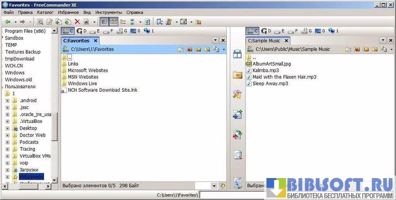This screenshot has height=200, width=396.
Task: Open the Microsoft Websites folder
Action: [x=88, y=70]
